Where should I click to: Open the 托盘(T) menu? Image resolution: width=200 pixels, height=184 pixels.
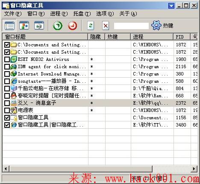pyautogui.click(x=82, y=14)
